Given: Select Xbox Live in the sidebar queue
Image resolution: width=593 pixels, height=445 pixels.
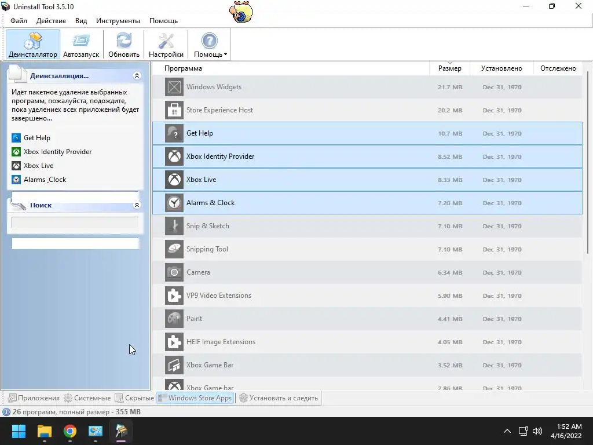Looking at the screenshot, I should point(39,166).
